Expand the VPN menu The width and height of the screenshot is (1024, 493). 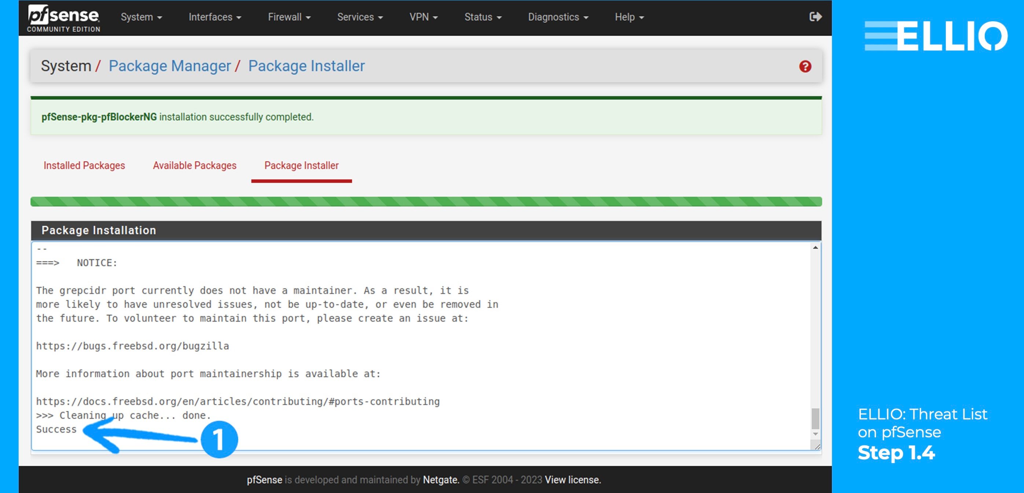click(x=423, y=17)
